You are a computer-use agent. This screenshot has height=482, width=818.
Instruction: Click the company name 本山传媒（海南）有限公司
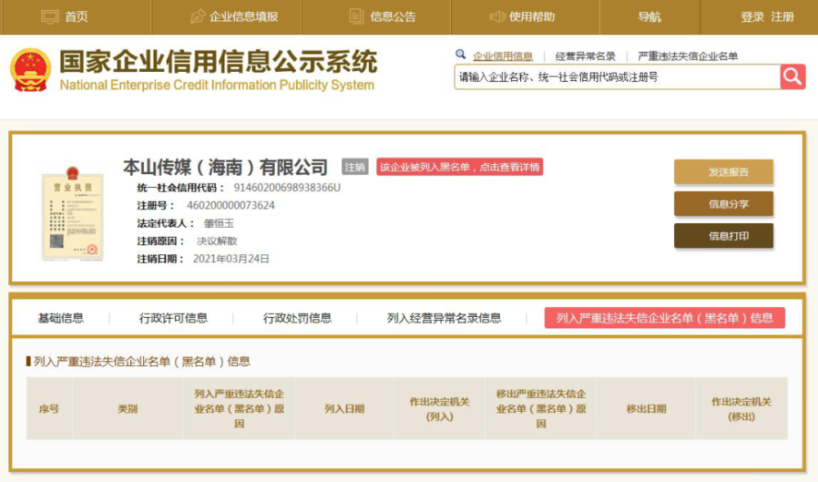point(226,167)
